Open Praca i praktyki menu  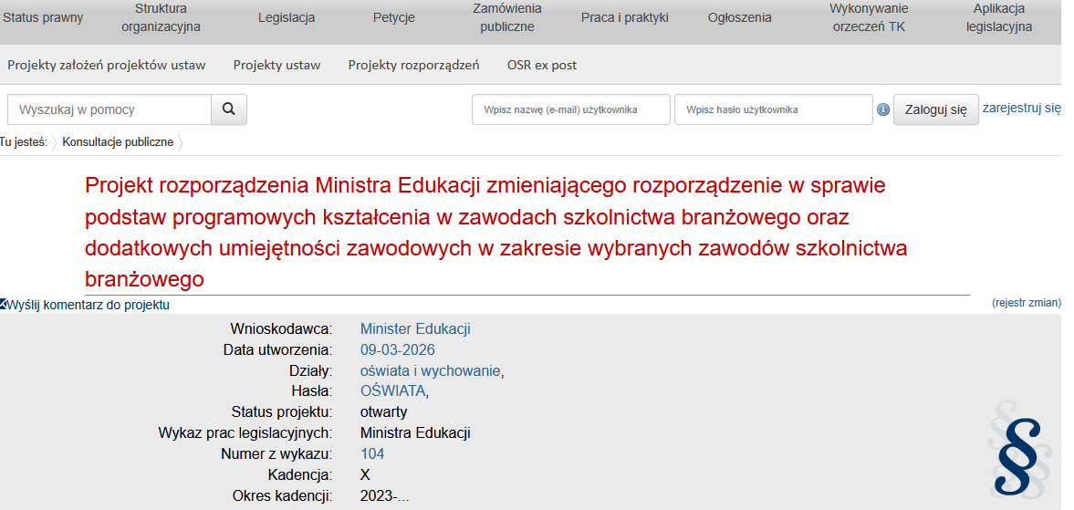pyautogui.click(x=624, y=17)
